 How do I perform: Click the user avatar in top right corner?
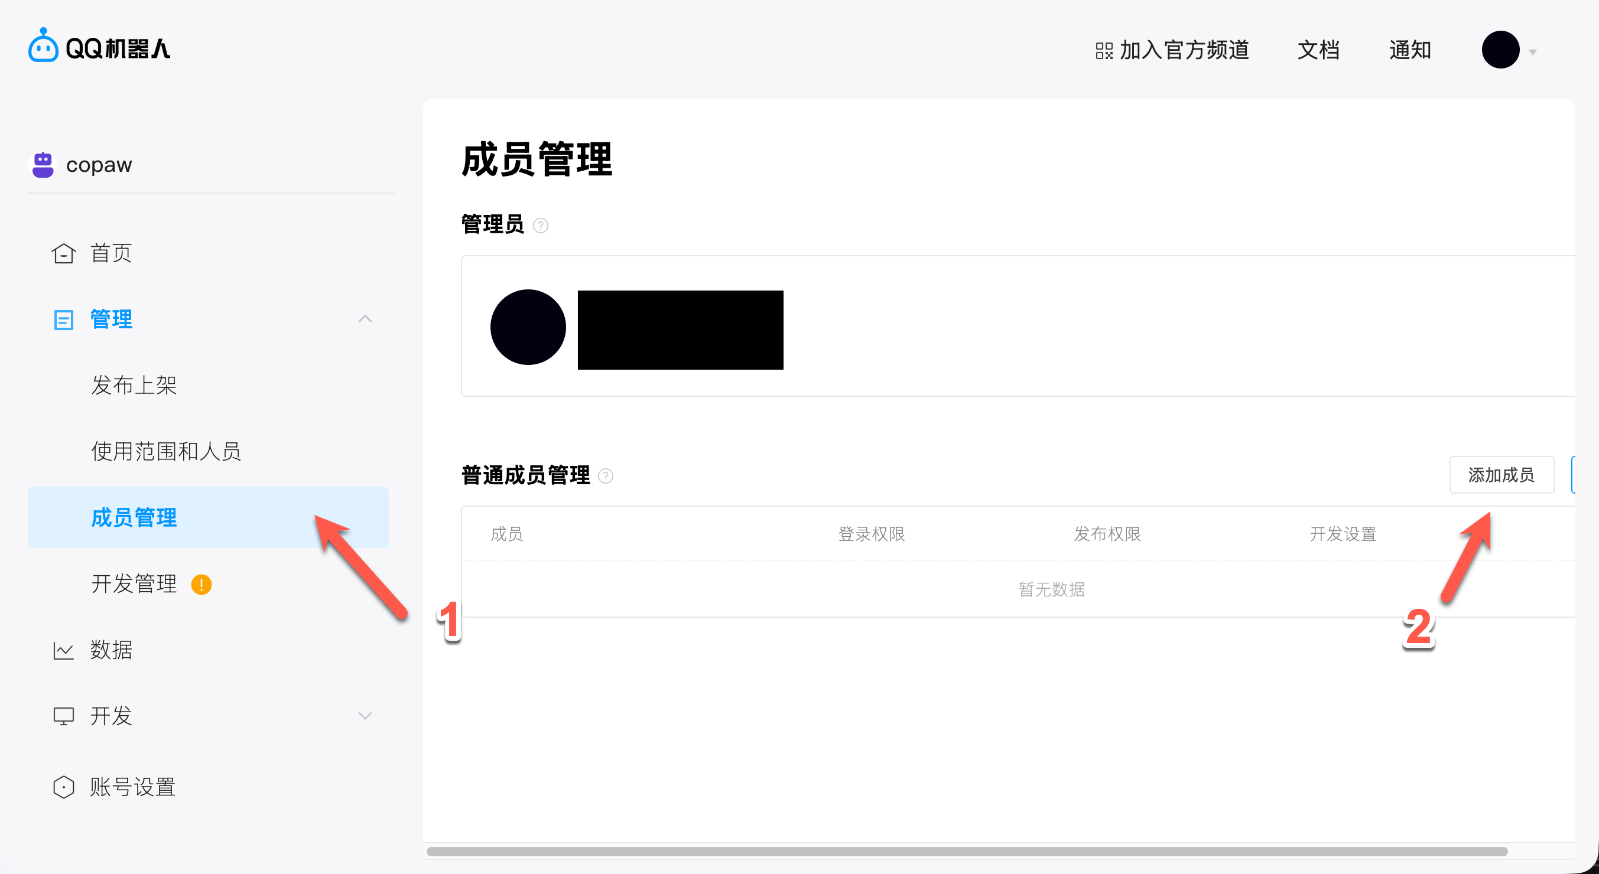(x=1500, y=50)
